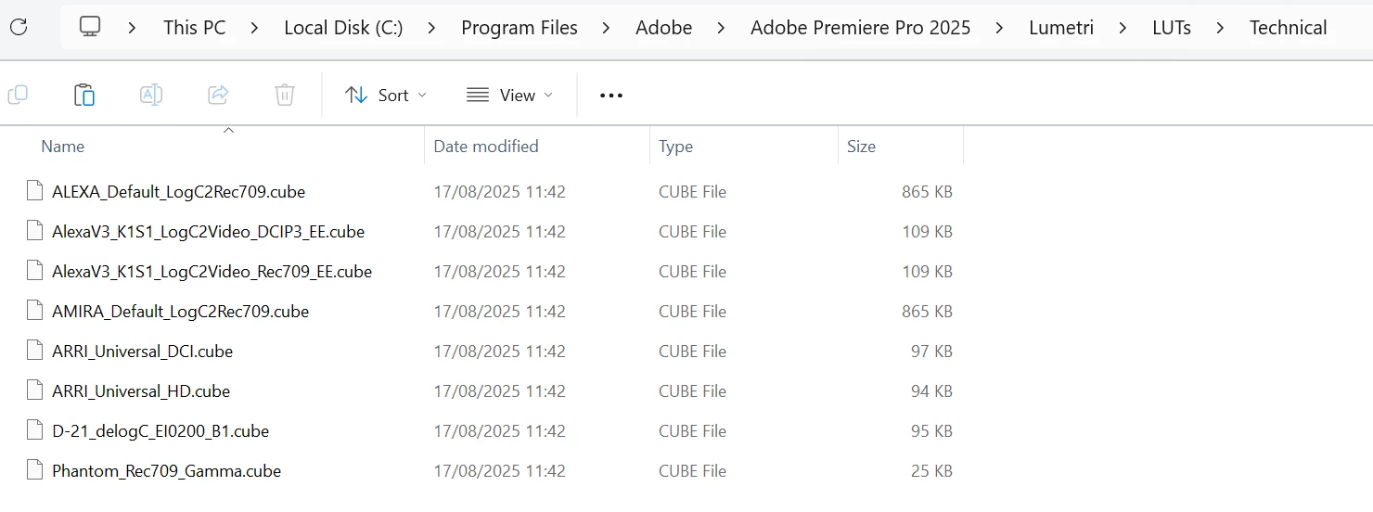This screenshot has width=1373, height=512.
Task: Click file icon of AlexaV3_K1S1_LogC2Video_DCIP3_EE.cube
Action: 35,232
